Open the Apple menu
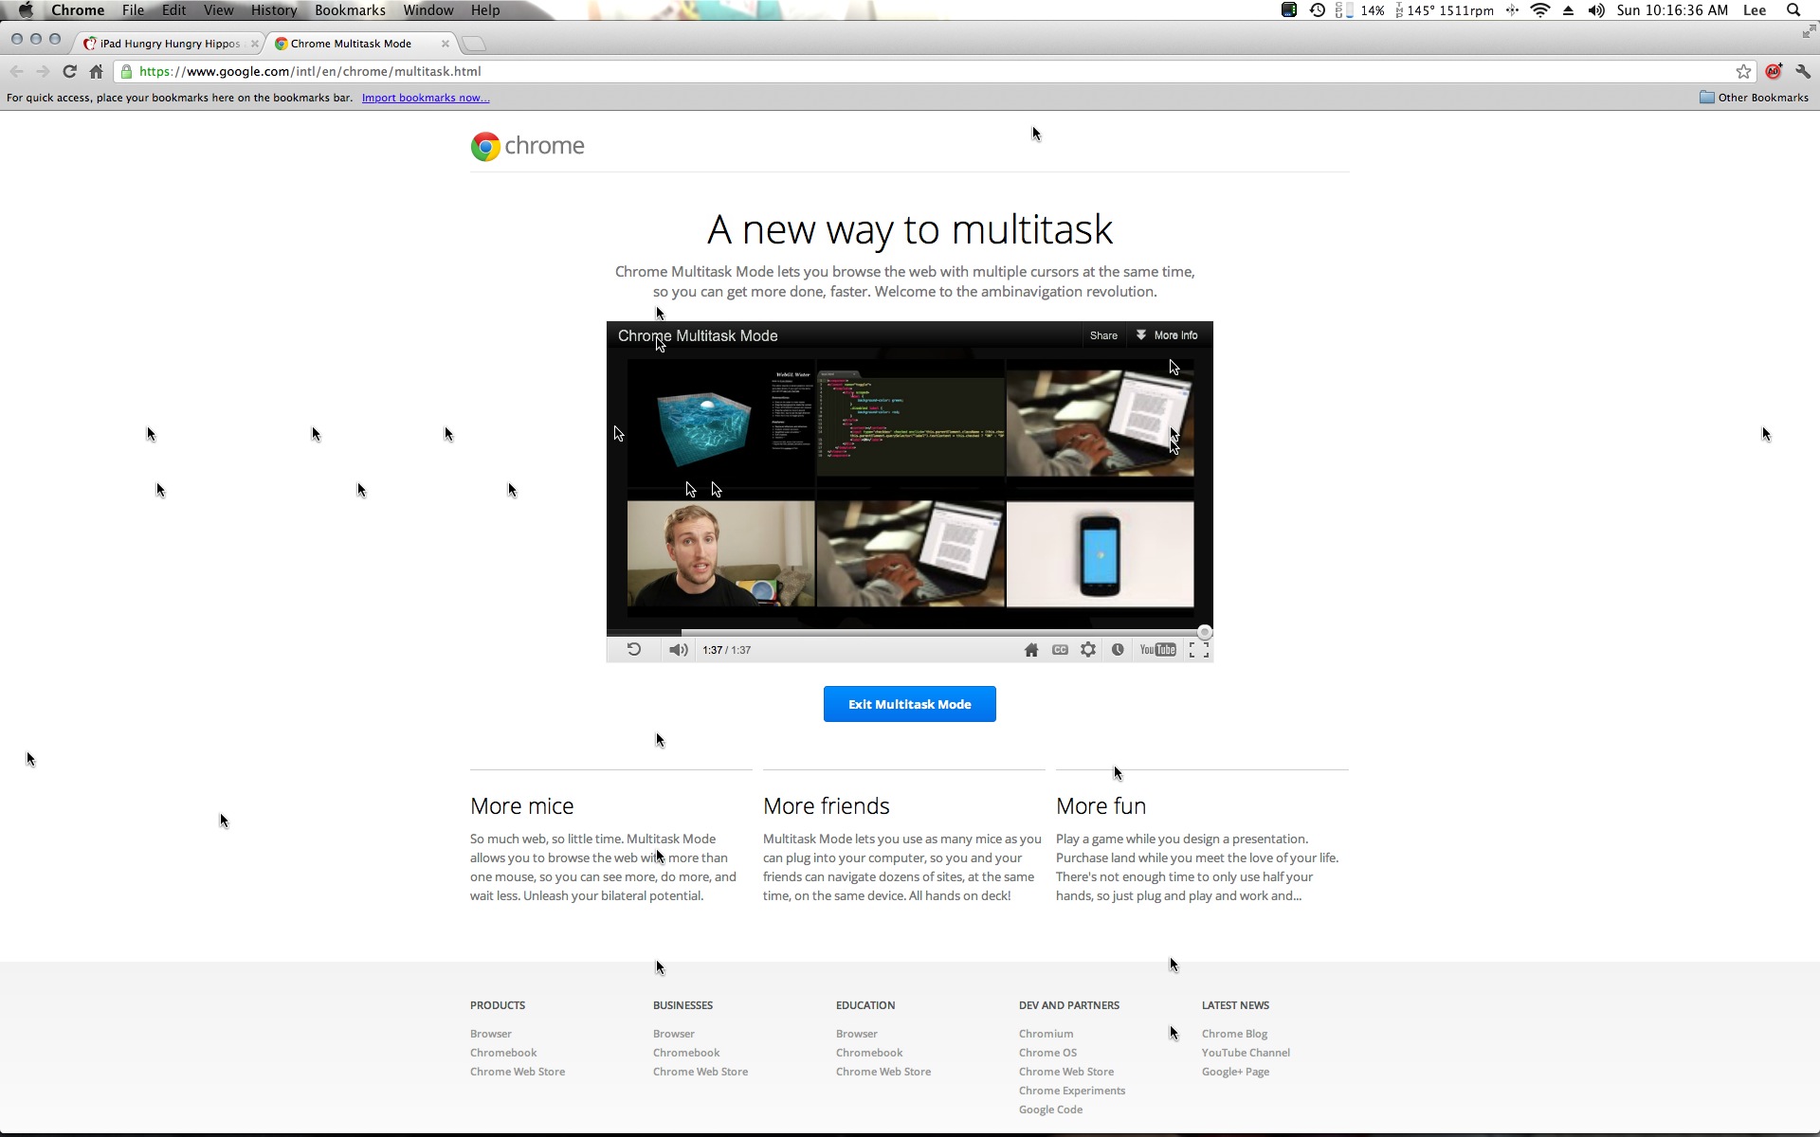Screen dimensions: 1820x1137 coord(26,10)
